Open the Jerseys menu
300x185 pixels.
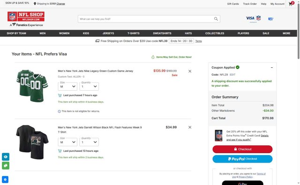click(108, 33)
